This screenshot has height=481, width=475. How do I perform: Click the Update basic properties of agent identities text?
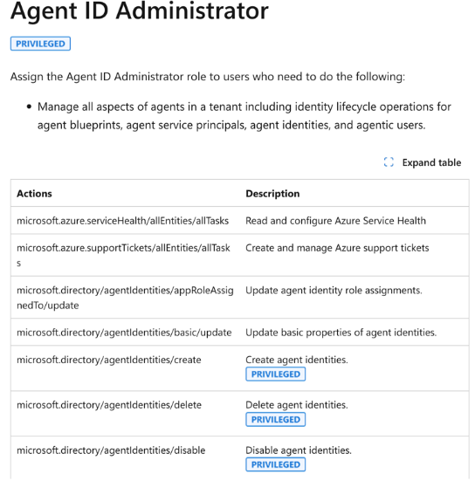tap(341, 333)
